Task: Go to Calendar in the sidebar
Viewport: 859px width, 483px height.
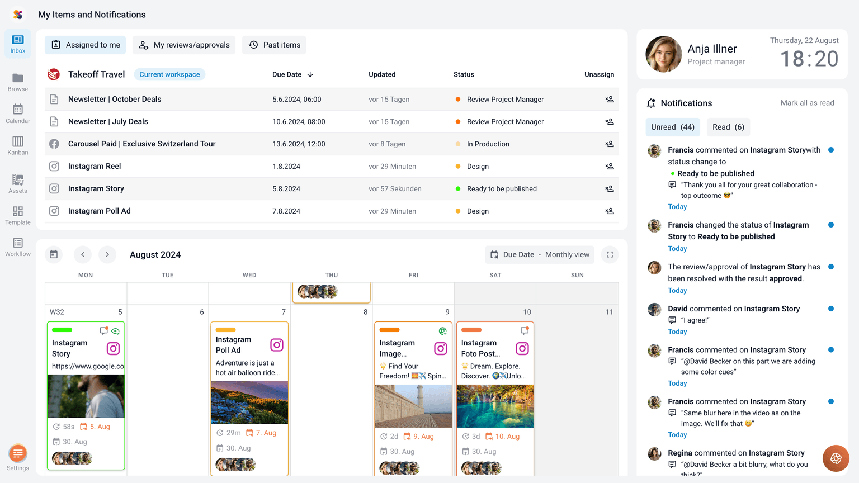Action: point(18,114)
